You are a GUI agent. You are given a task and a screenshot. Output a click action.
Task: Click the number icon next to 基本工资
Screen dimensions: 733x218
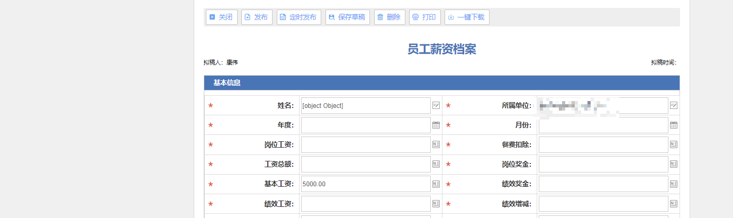pos(436,184)
